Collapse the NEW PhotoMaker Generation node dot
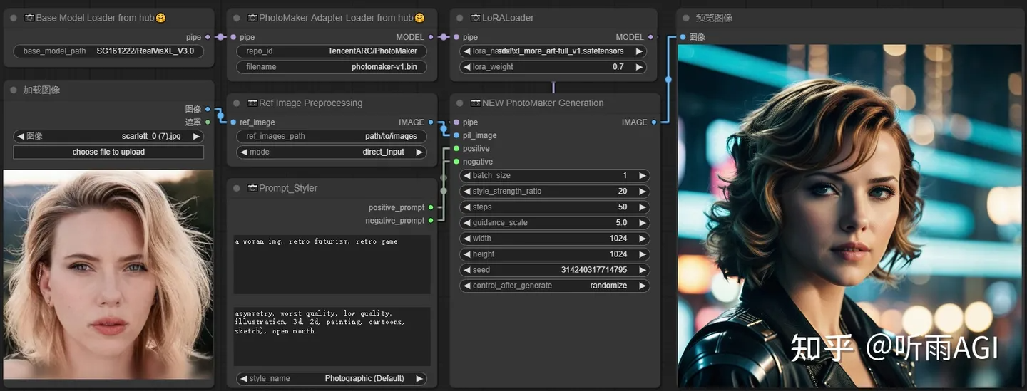 (459, 103)
